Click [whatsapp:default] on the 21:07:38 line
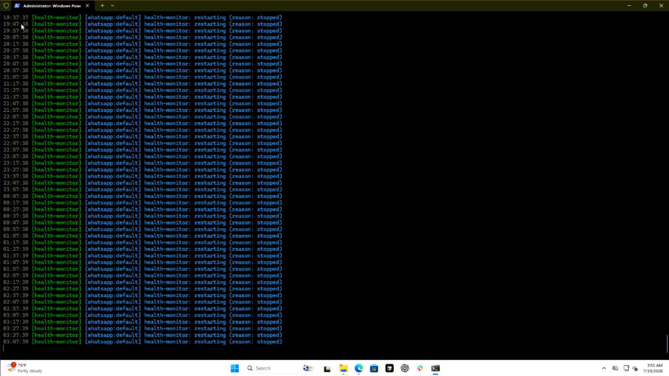 click(x=113, y=77)
